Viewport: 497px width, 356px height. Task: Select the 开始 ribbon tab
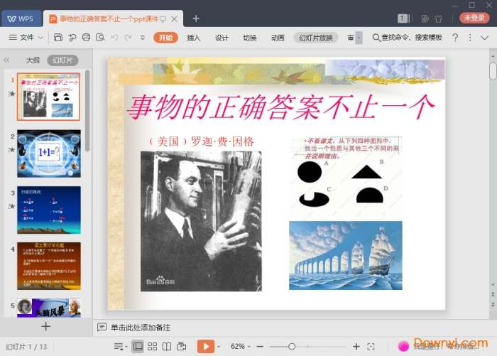[165, 38]
